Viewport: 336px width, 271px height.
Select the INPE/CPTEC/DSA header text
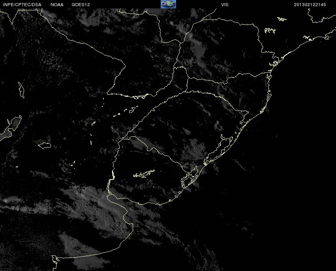pyautogui.click(x=22, y=5)
